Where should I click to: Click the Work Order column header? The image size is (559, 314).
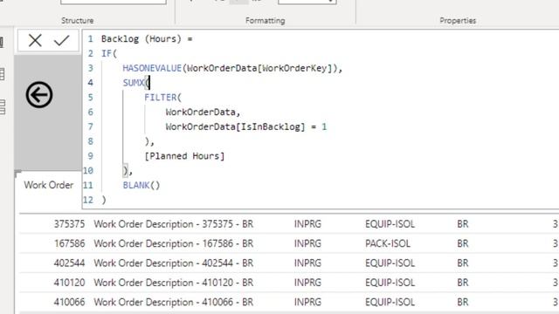pyautogui.click(x=49, y=185)
